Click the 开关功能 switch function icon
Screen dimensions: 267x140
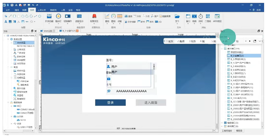pyautogui.click(x=49, y=16)
